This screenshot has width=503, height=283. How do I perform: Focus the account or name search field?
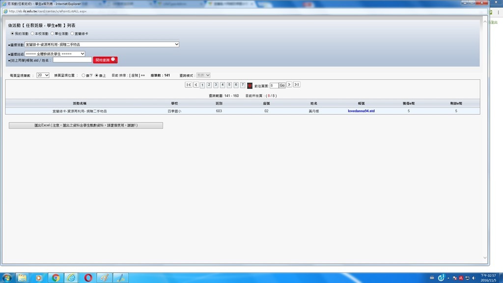(72, 59)
